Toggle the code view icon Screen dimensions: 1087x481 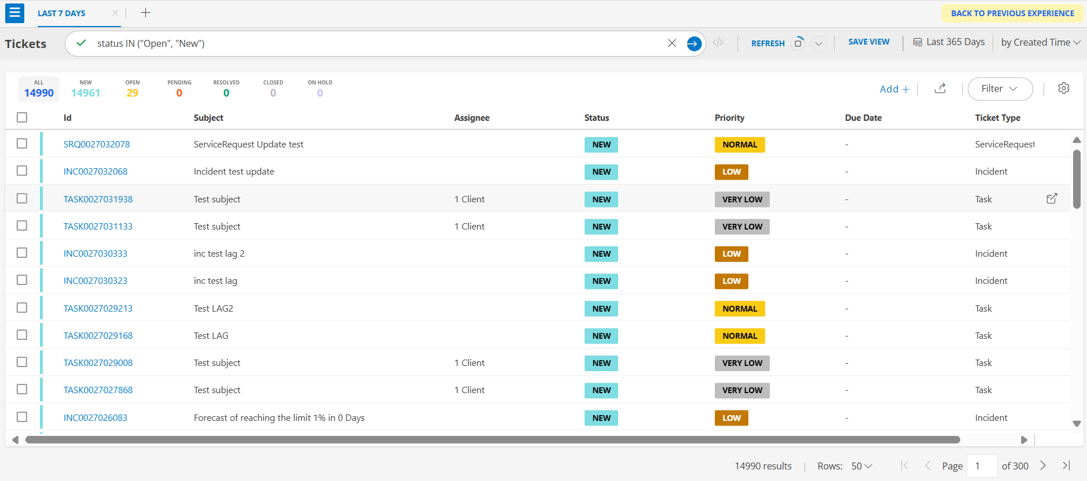tap(718, 43)
